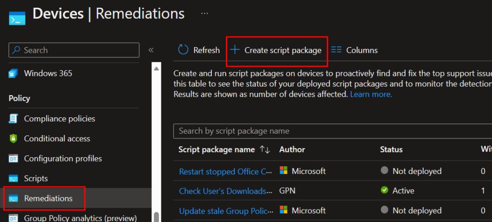The image size is (492, 222).
Task: Collapse the sidebar with double chevron
Action: click(x=150, y=50)
